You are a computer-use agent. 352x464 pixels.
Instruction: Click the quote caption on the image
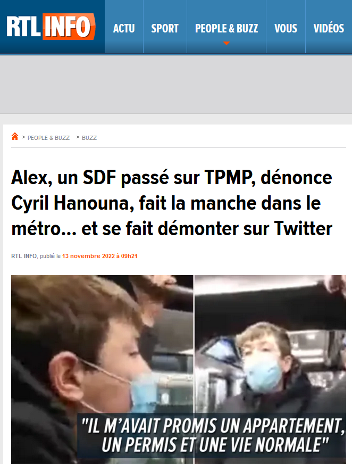coord(213,435)
